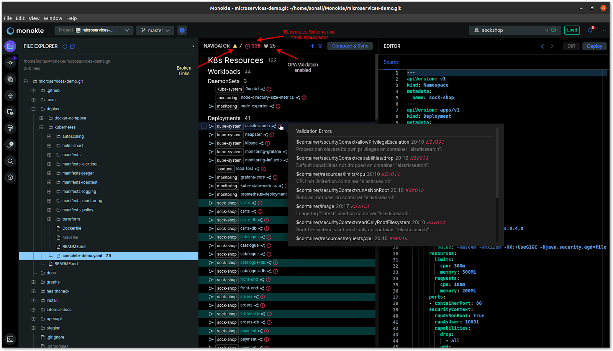Screen dimensions: 613x351
Task: Refresh the File Explorer with reload icon
Action: [x=65, y=46]
